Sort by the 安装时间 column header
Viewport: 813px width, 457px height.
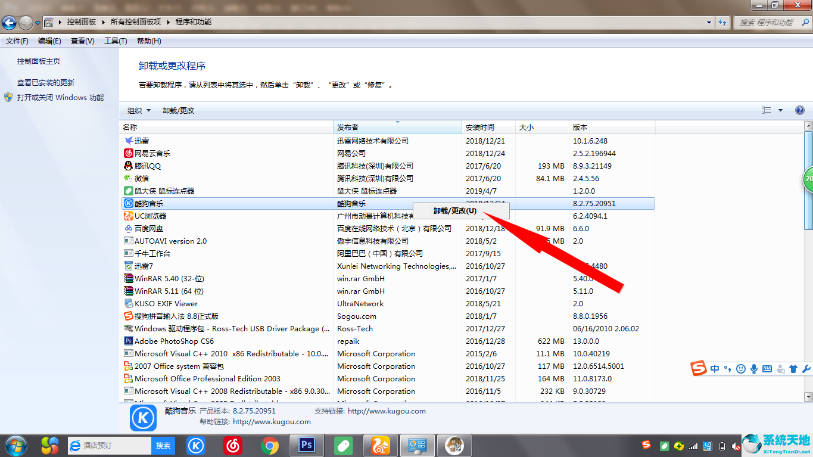click(x=489, y=127)
